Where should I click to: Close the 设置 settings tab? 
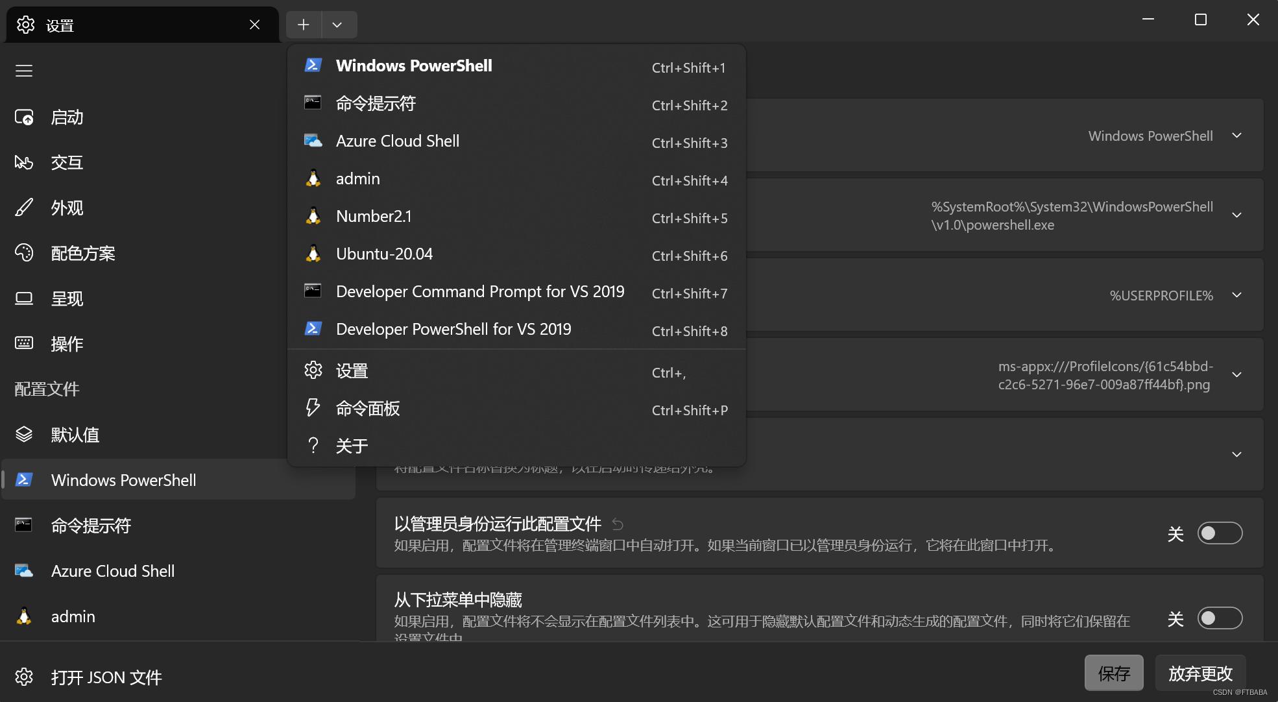(x=254, y=25)
